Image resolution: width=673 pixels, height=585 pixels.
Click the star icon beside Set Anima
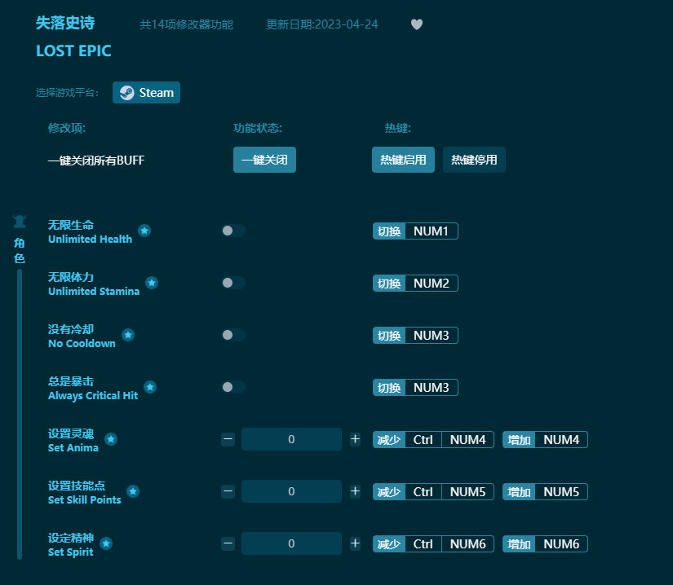[x=112, y=438]
